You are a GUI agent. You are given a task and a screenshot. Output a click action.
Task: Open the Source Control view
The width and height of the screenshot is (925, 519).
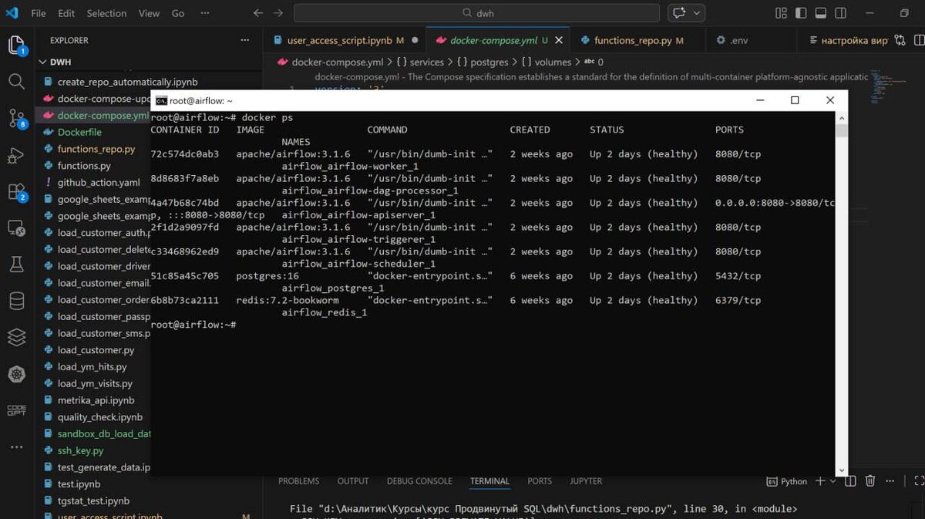pyautogui.click(x=16, y=118)
